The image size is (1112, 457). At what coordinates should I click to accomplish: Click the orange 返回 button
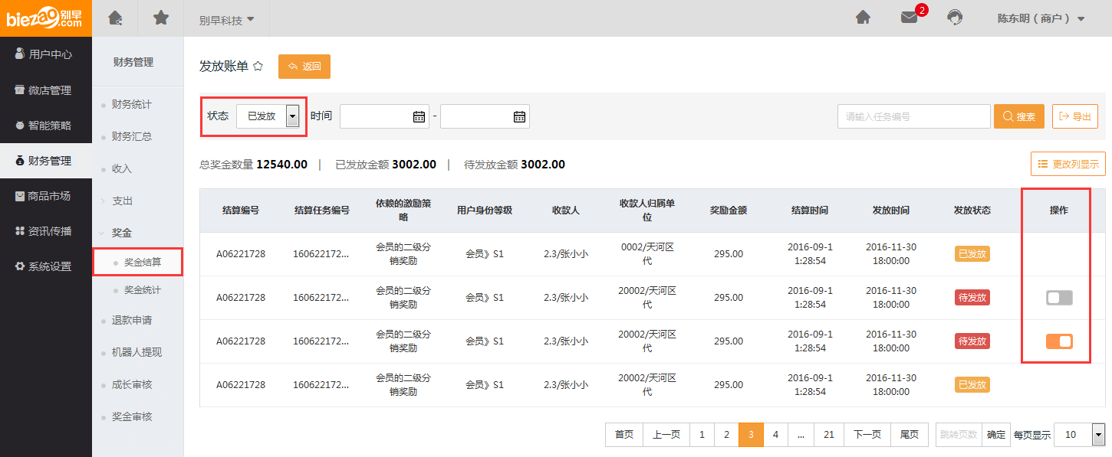pyautogui.click(x=304, y=67)
